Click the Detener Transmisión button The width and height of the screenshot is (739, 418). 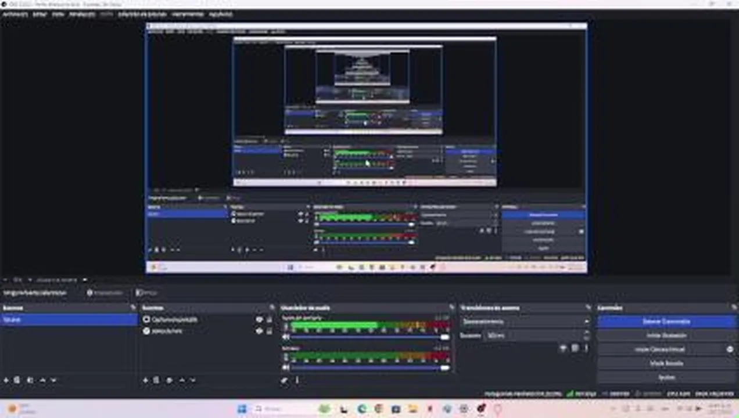pos(666,321)
